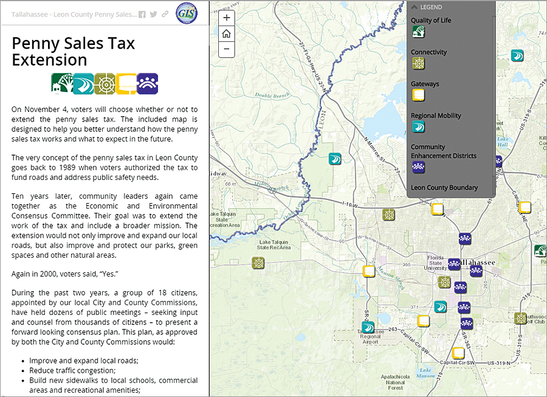Zoom in on the map
The height and width of the screenshot is (397, 547).
226,18
